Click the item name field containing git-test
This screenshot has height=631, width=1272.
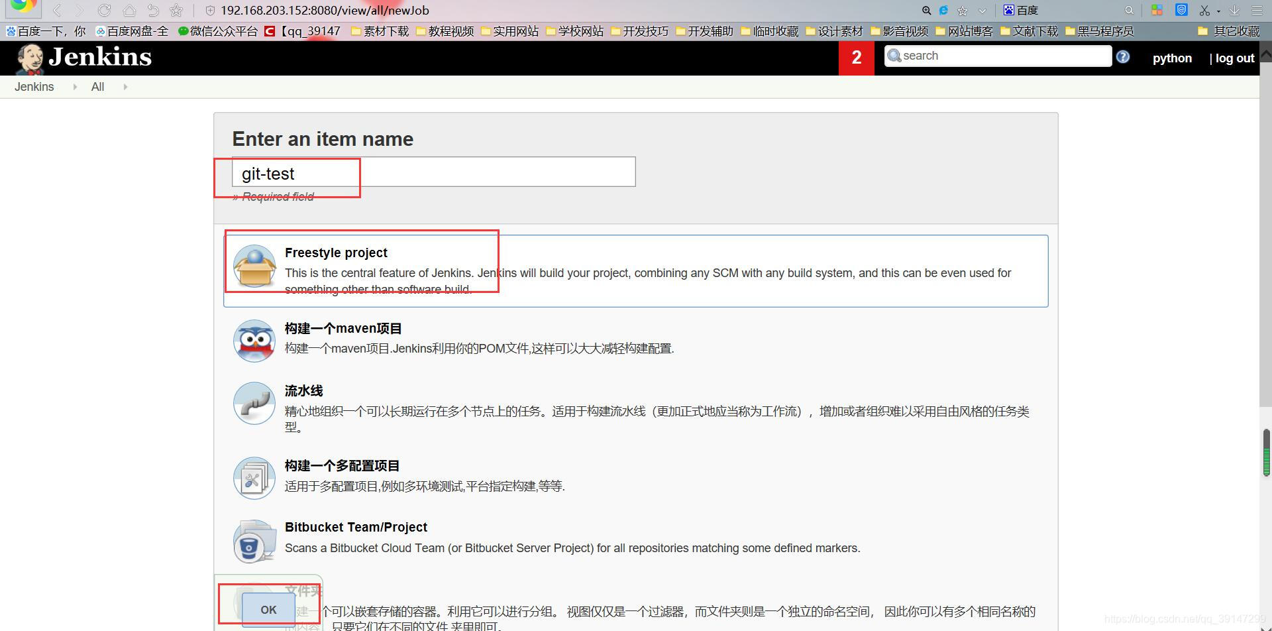[x=434, y=172]
